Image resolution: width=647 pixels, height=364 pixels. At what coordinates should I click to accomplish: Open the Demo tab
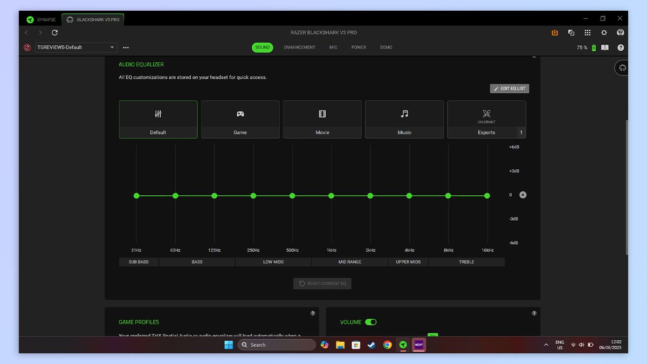coord(386,47)
